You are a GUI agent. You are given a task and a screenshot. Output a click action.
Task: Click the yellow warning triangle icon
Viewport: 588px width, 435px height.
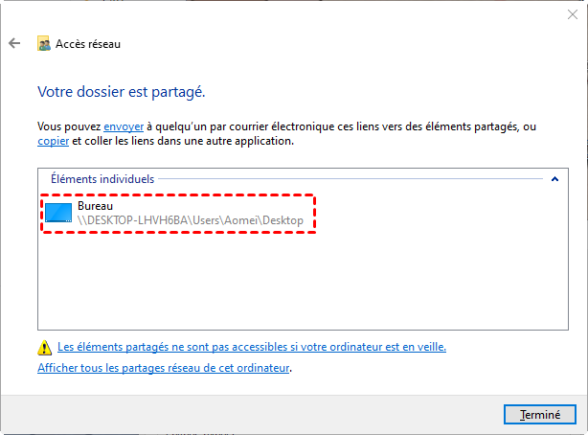pyautogui.click(x=44, y=348)
